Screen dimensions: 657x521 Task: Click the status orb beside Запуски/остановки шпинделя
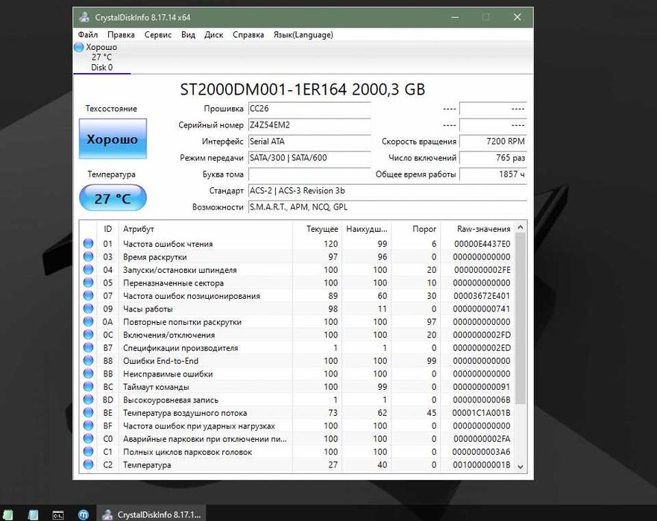click(89, 269)
